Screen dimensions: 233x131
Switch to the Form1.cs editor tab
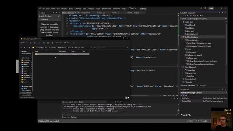(x=116, y=13)
